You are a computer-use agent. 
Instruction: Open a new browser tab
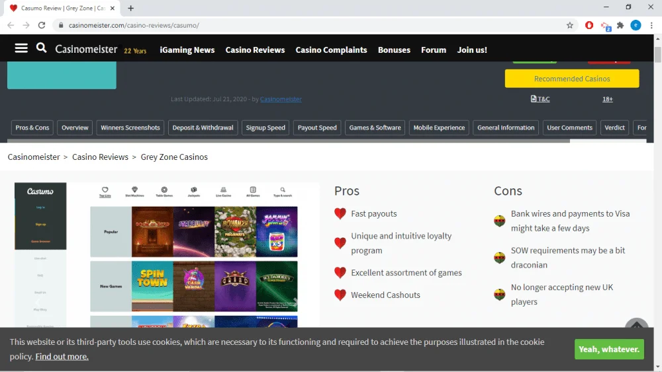[130, 8]
